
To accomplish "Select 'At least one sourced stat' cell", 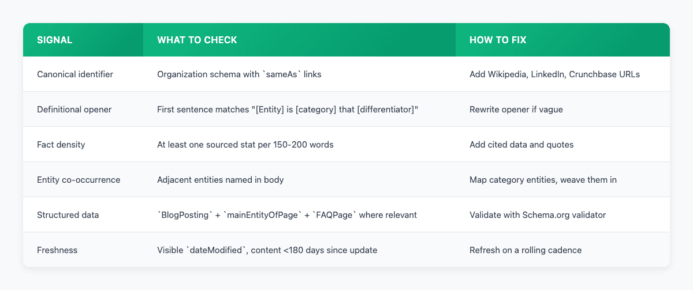I will pos(299,144).
